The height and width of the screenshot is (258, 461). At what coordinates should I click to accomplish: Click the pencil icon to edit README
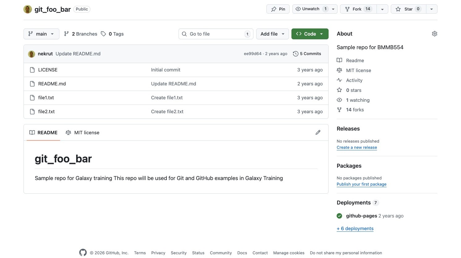(318, 132)
